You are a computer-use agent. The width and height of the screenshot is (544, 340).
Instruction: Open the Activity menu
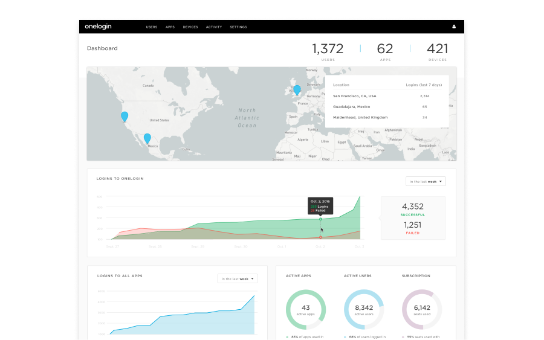click(213, 27)
